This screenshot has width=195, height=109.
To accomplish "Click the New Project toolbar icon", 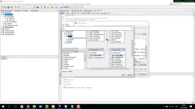I will pos(5,7).
